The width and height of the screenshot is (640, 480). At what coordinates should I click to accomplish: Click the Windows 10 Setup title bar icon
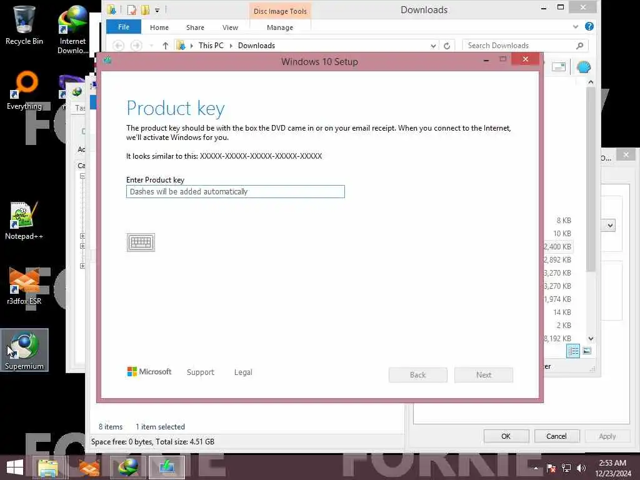pos(107,61)
